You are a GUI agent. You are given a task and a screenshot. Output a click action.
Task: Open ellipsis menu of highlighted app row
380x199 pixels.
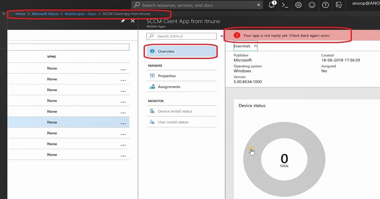pyautogui.click(x=123, y=124)
